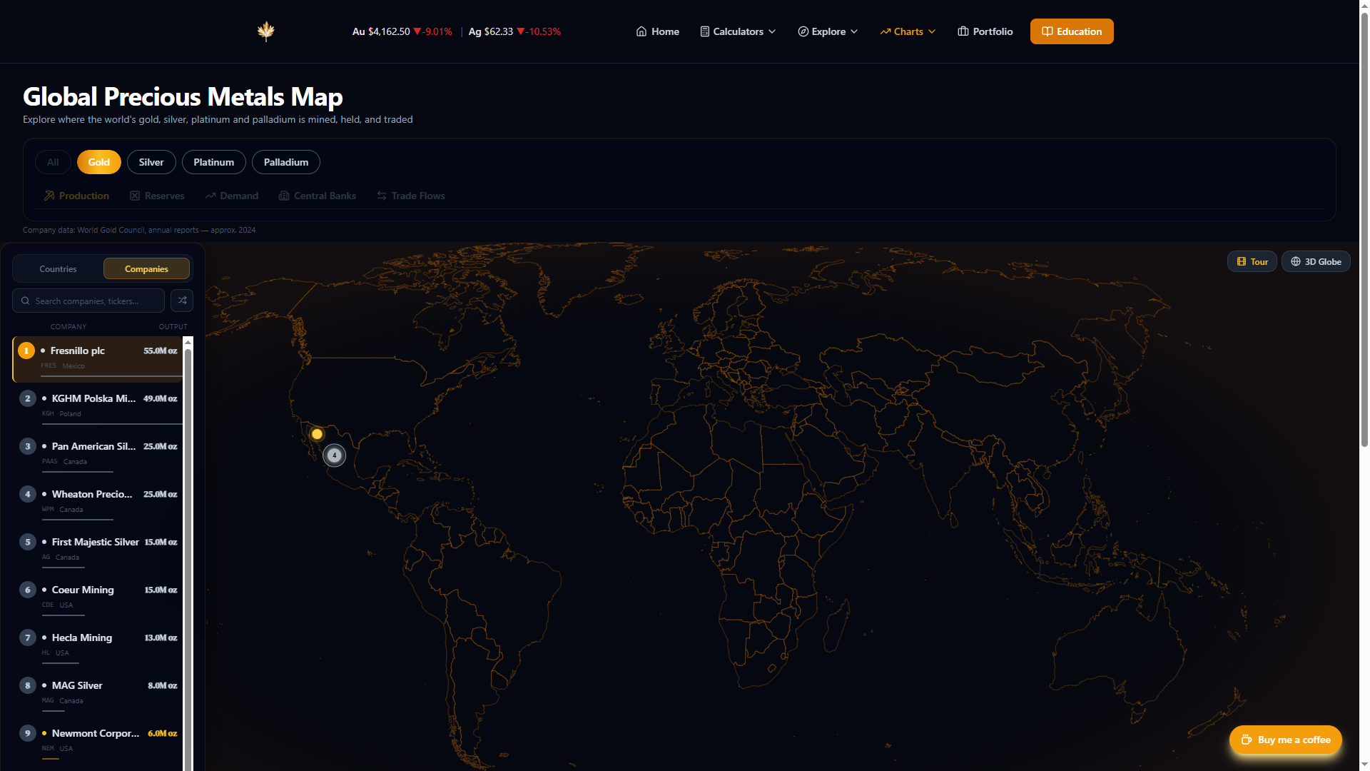Click the cluster marker labeled 4
The width and height of the screenshot is (1370, 771).
pos(334,455)
